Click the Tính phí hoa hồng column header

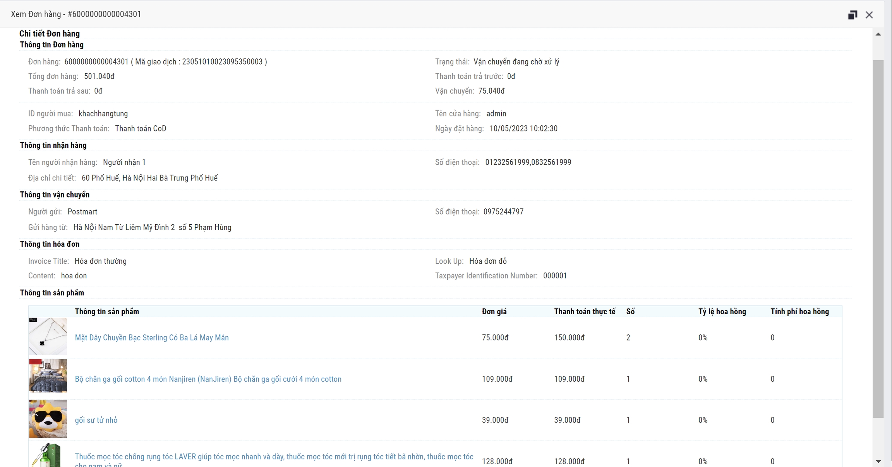(x=799, y=312)
